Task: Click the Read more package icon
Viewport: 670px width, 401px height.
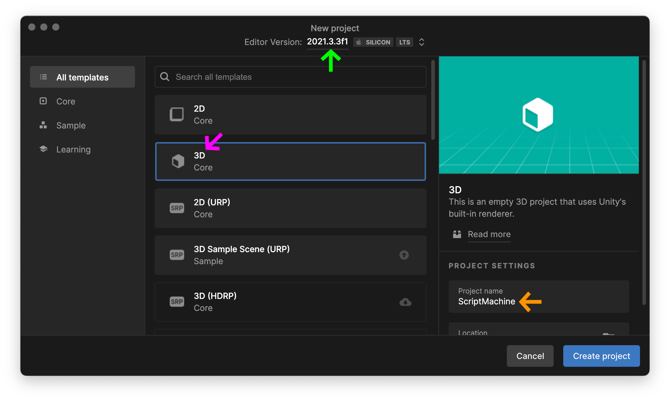Action: (x=457, y=234)
